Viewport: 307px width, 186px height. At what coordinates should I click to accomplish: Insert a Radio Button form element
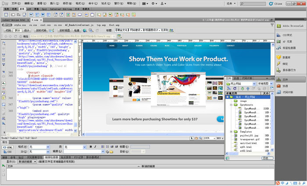[43, 14]
